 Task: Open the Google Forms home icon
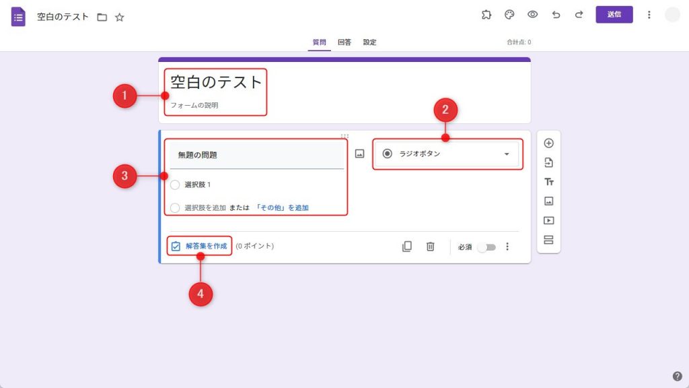point(18,17)
